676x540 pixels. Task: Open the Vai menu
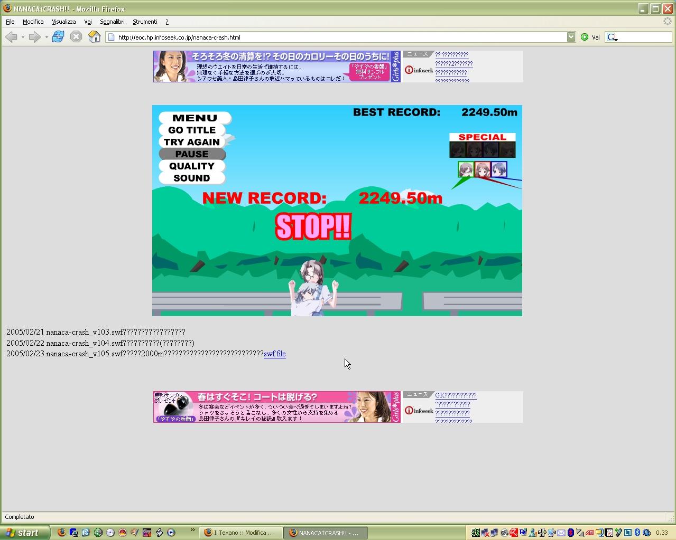click(x=88, y=22)
